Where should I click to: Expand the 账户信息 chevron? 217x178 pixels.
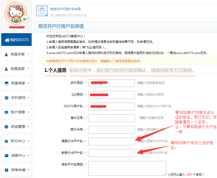[28, 112]
